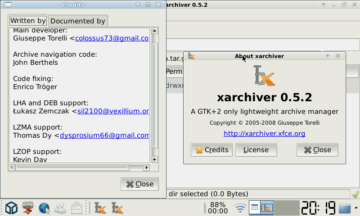Click the show desktop icon in taskbar
This screenshot has width=360, height=216.
(x=345, y=208)
